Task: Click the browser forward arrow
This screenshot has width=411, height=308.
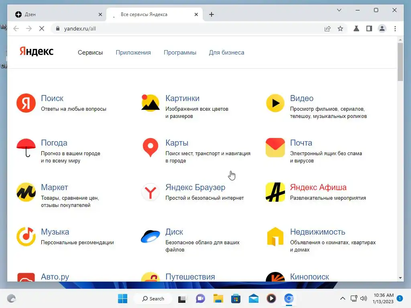Action: [x=29, y=28]
